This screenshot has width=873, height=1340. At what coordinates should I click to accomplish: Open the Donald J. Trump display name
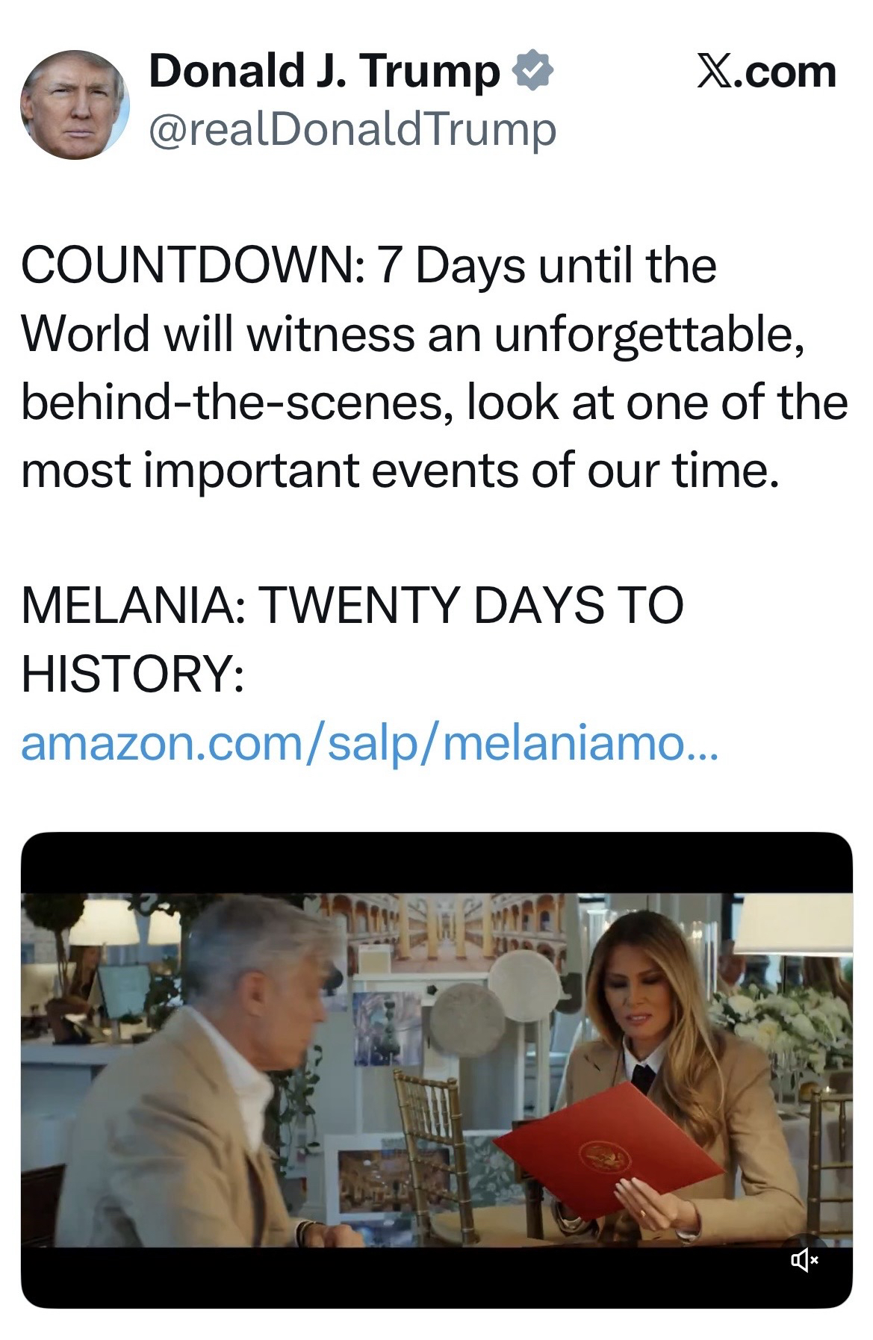point(324,72)
